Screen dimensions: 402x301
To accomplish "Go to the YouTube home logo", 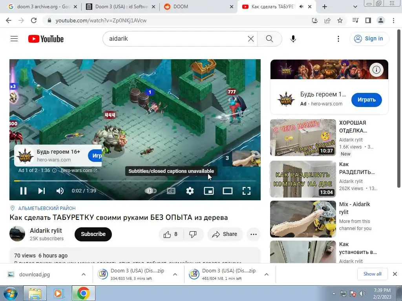I will coord(46,39).
